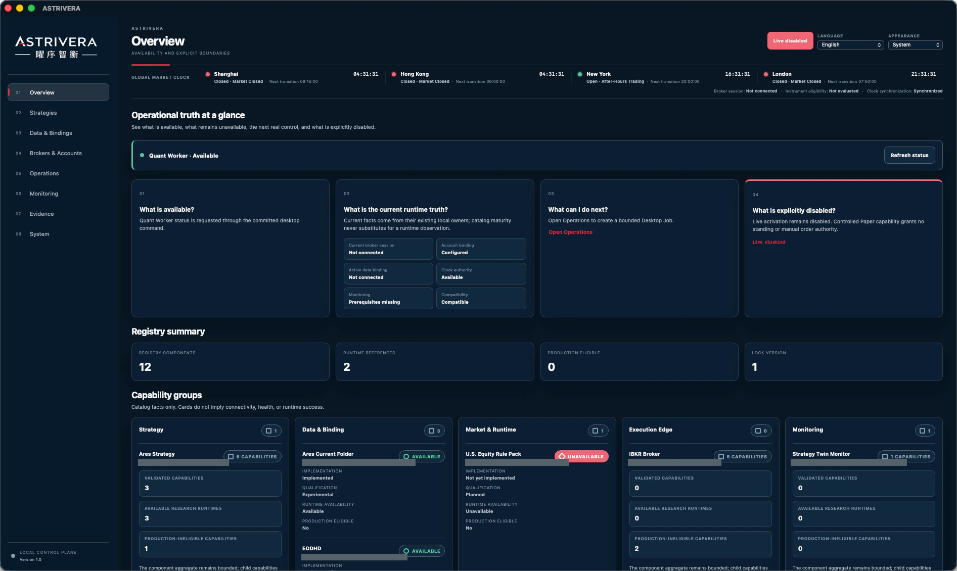Select Account binding Configured tile
Viewport: 957px width, 571px height.
pos(481,249)
